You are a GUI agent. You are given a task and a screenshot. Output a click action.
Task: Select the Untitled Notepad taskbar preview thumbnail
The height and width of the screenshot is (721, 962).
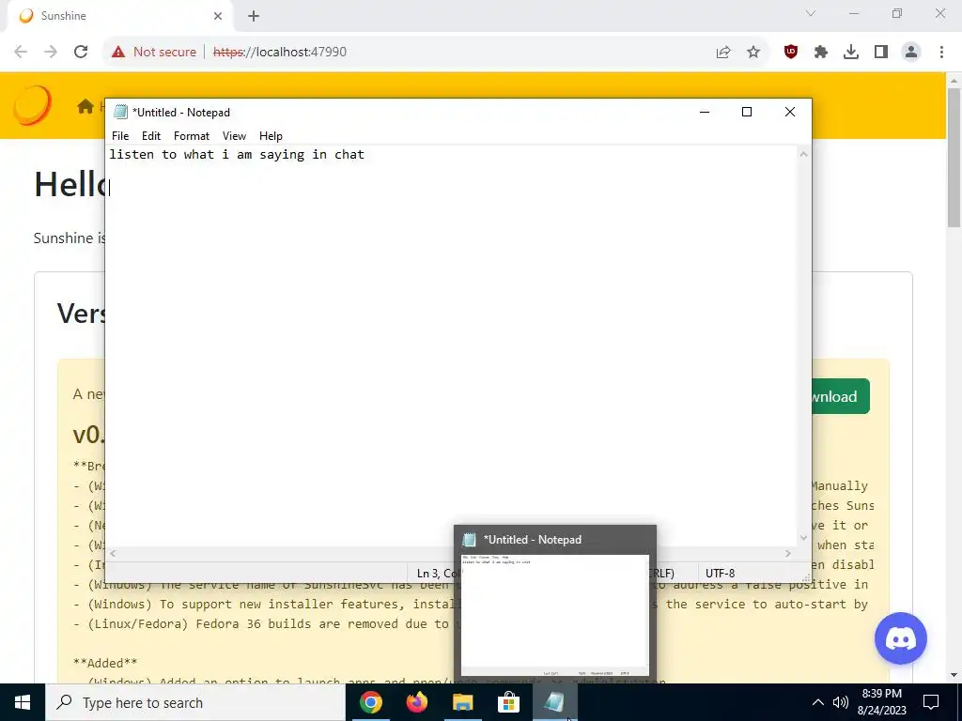(x=555, y=615)
